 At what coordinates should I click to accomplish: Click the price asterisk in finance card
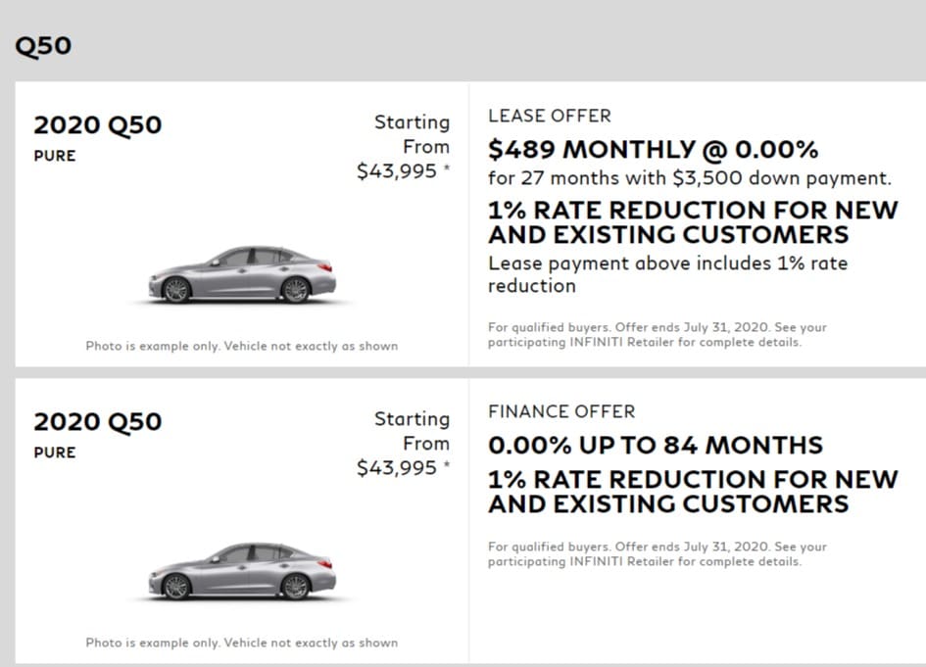coord(447,464)
